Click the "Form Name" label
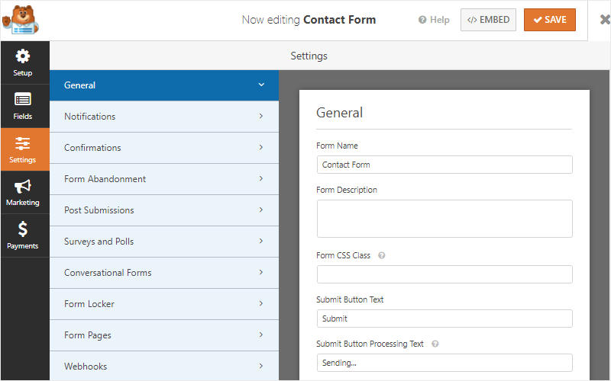The width and height of the screenshot is (611, 381). click(337, 146)
